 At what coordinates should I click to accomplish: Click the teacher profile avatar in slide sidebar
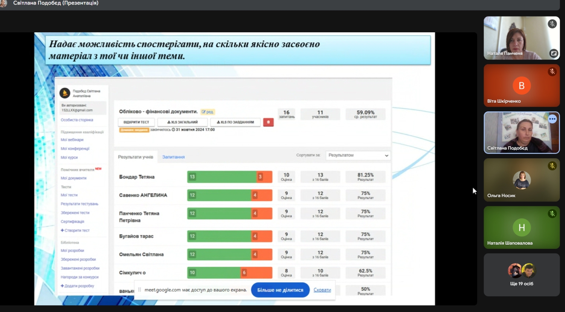coord(65,93)
